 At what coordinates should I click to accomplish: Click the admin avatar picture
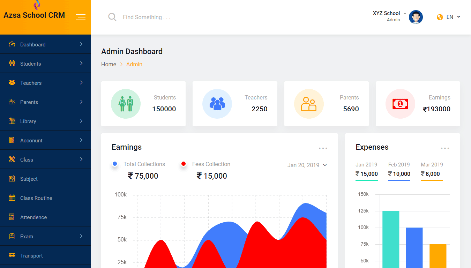point(416,17)
